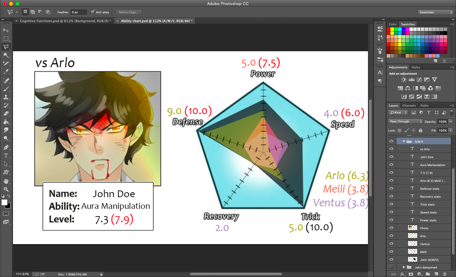Pick the red swatch in Swatches panel
This screenshot has height=277, width=456.
(x=389, y=29)
